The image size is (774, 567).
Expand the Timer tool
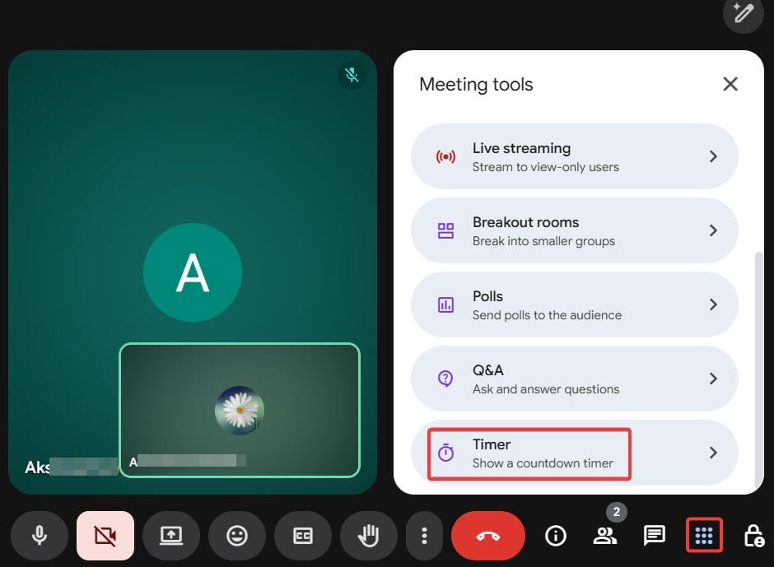(x=574, y=453)
